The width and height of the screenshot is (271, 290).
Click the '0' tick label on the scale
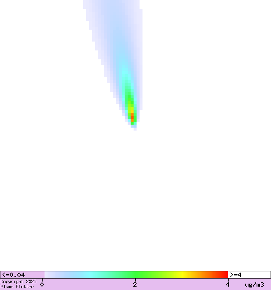click(x=42, y=284)
